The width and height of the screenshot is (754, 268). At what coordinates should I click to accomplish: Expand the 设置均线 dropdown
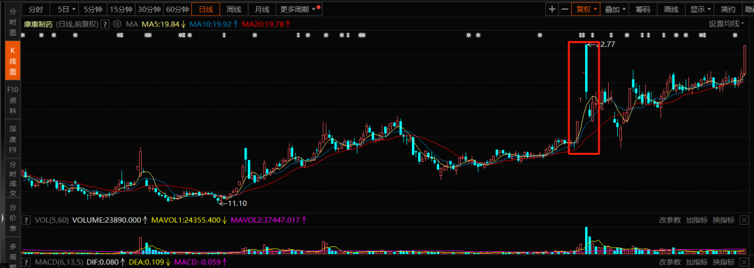tap(727, 24)
